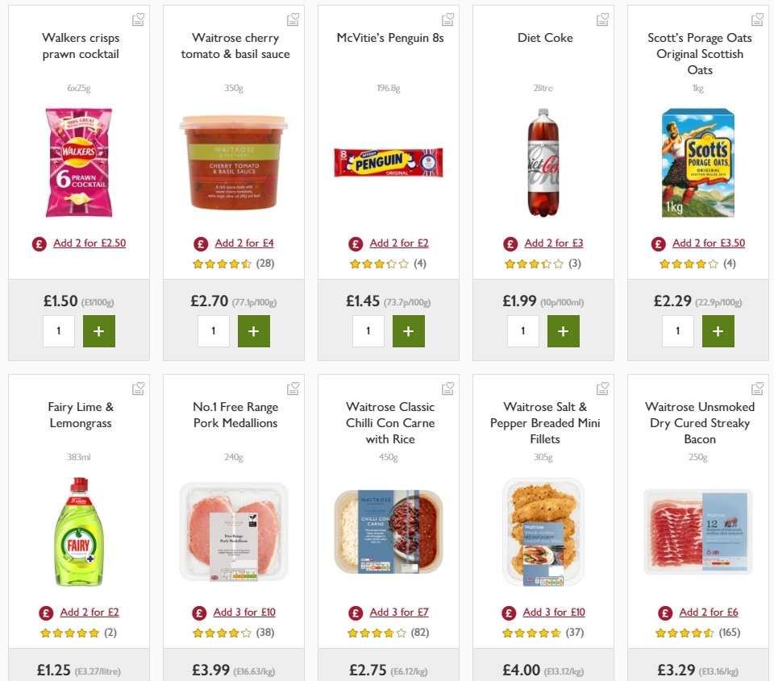Click the £ badge on Unsmoked Dry Cured Streaky Bacon
Screen dimensions: 774x681
coord(665,612)
